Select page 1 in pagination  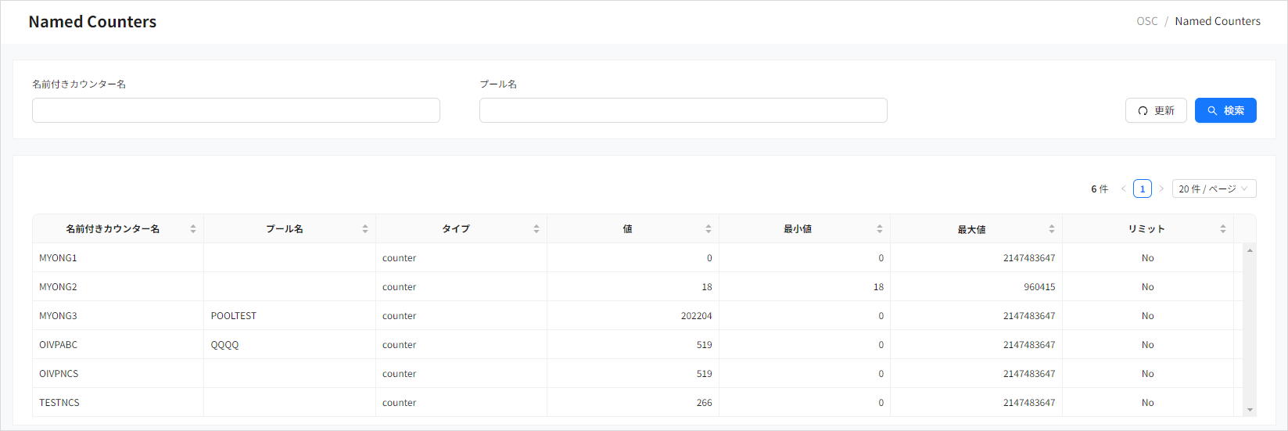1143,189
